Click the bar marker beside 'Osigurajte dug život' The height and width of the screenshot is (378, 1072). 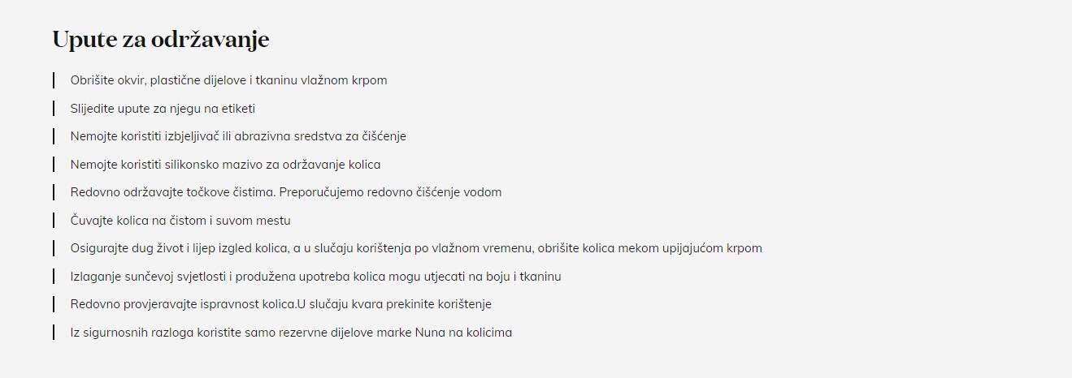[x=54, y=248]
